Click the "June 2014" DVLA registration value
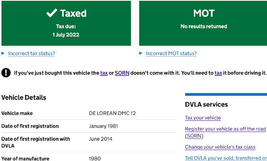 point(101,139)
